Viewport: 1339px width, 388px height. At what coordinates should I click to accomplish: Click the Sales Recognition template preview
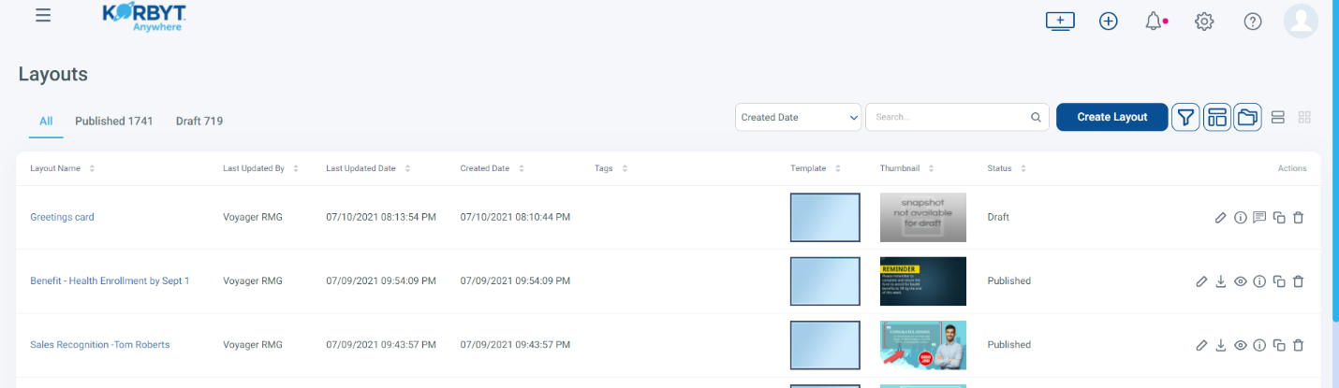coord(825,345)
